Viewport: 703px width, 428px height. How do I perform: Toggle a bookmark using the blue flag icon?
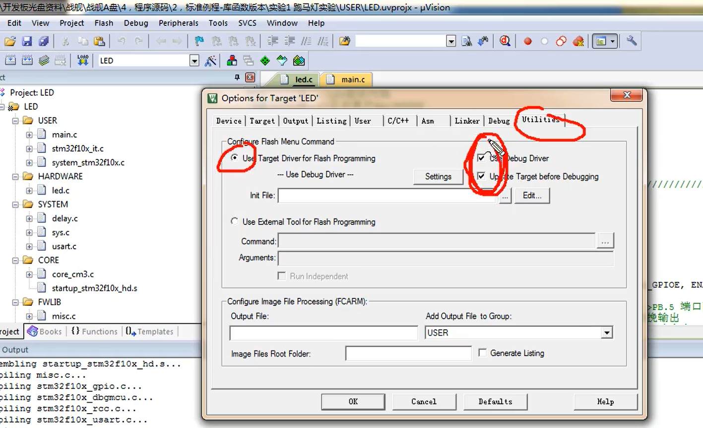click(199, 41)
